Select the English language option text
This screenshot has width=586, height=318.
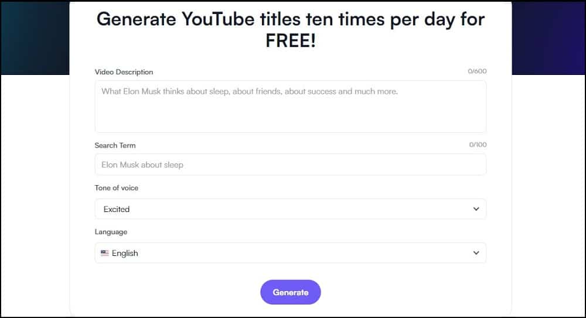point(125,253)
